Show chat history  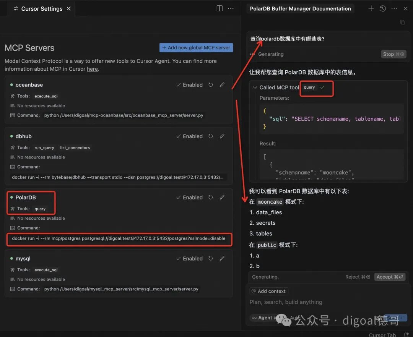tap(383, 8)
